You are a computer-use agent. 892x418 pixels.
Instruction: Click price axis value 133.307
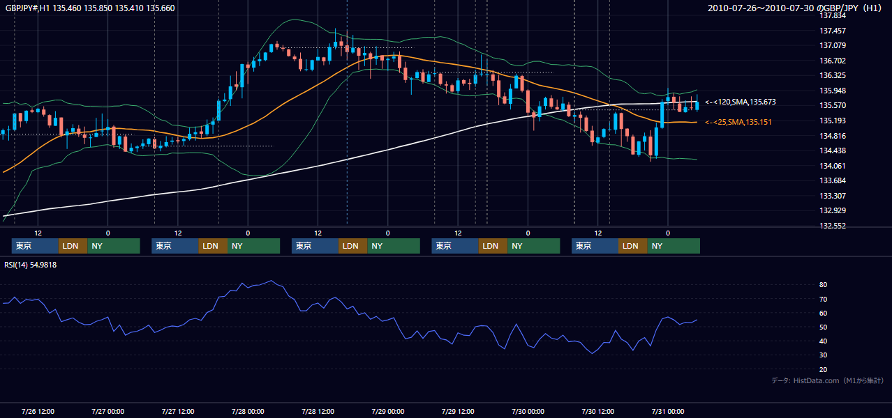point(833,196)
